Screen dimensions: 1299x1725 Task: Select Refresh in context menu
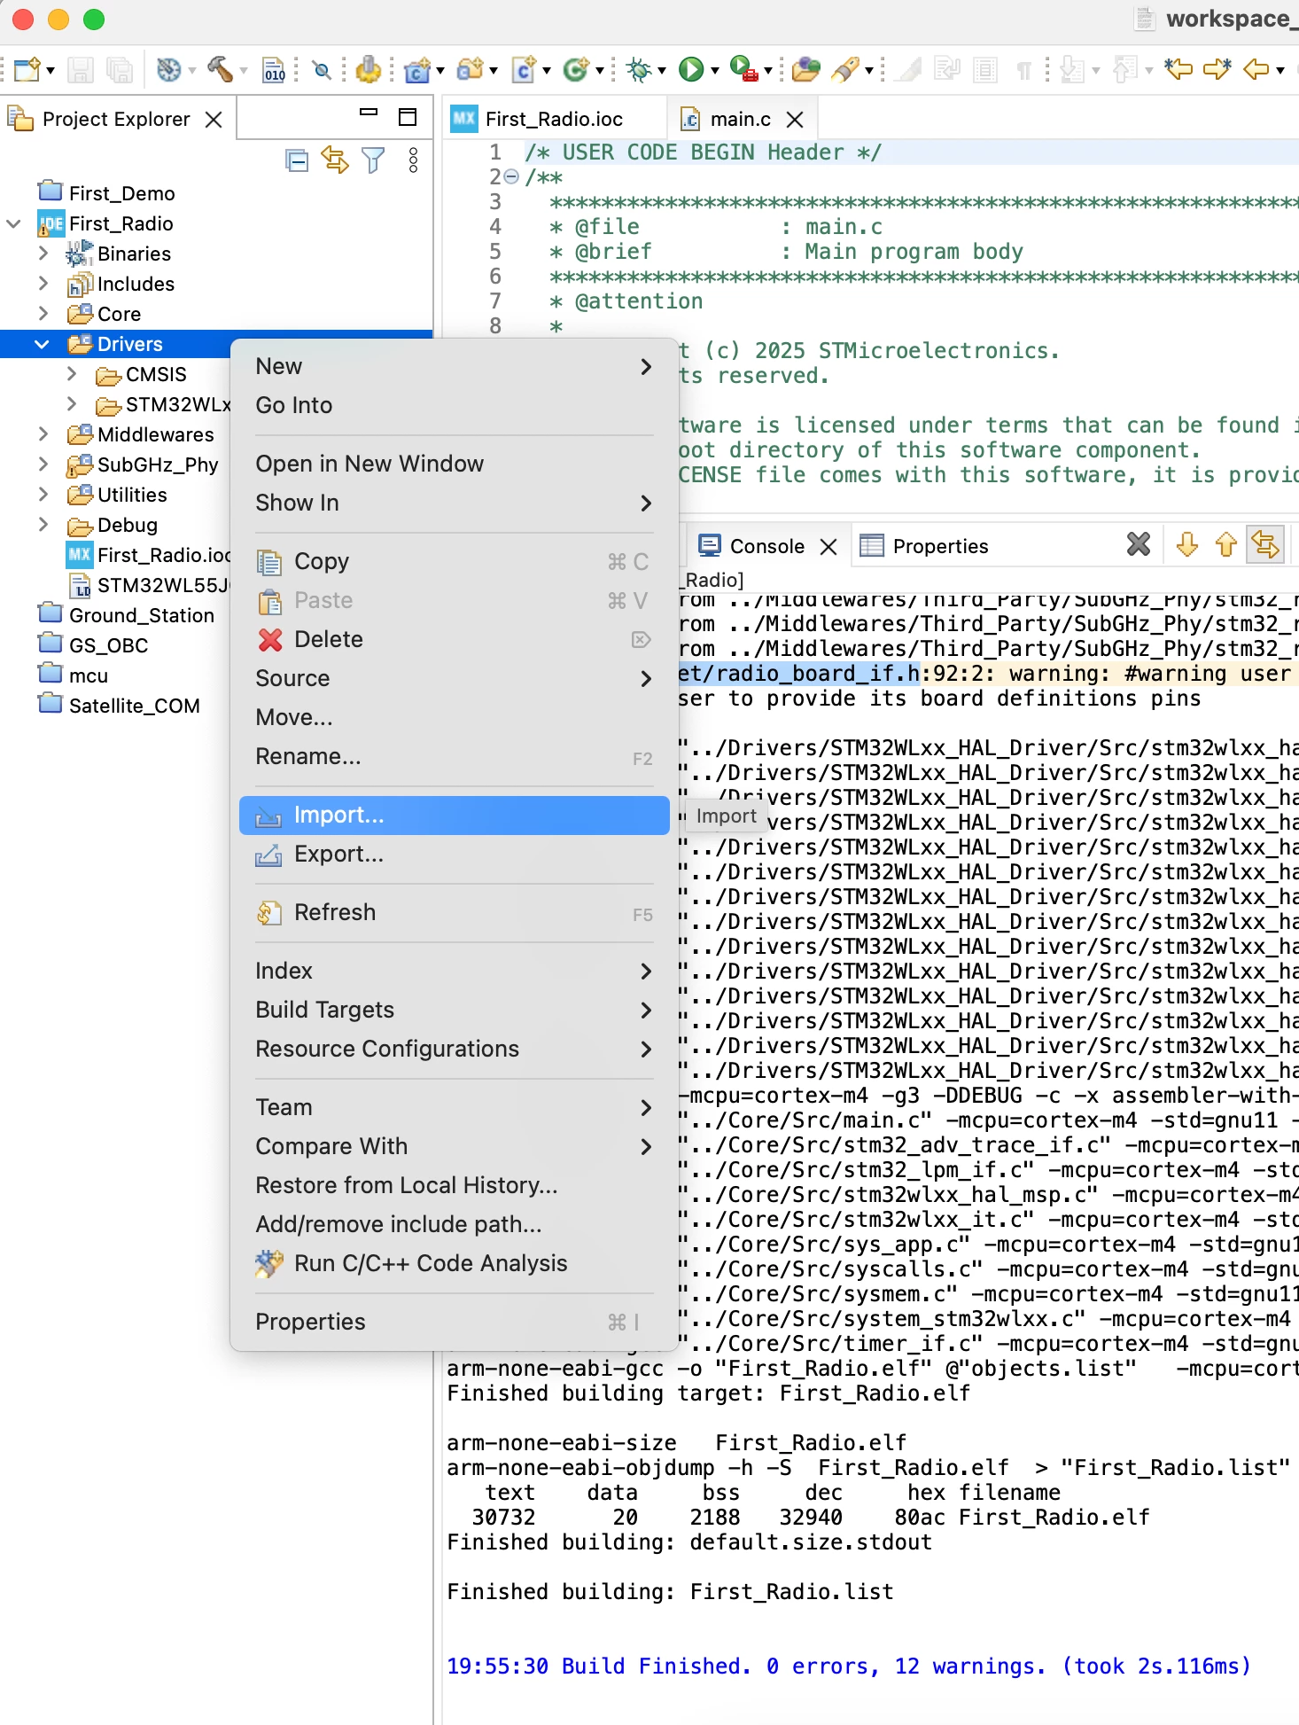pos(454,912)
